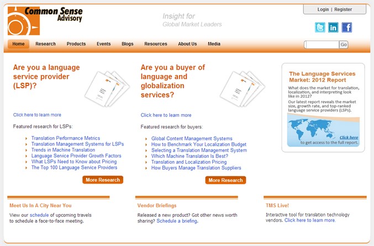Image resolution: width=374 pixels, height=246 pixels.
Task: Click the world map report image
Action: 323,130
